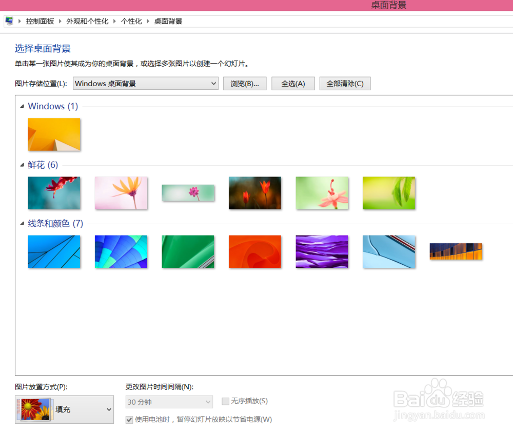The width and height of the screenshot is (513, 433).
Task: Open the 图片存储位置 dropdown list
Action: tap(146, 84)
